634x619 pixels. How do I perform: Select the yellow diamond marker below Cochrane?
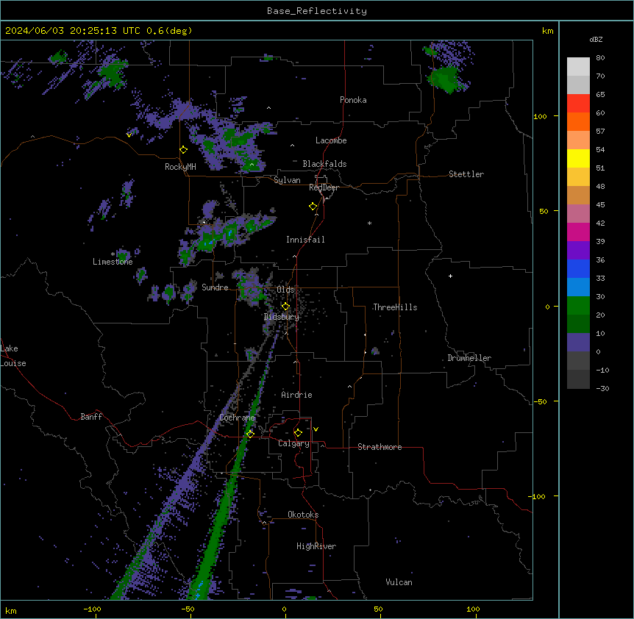(x=250, y=434)
